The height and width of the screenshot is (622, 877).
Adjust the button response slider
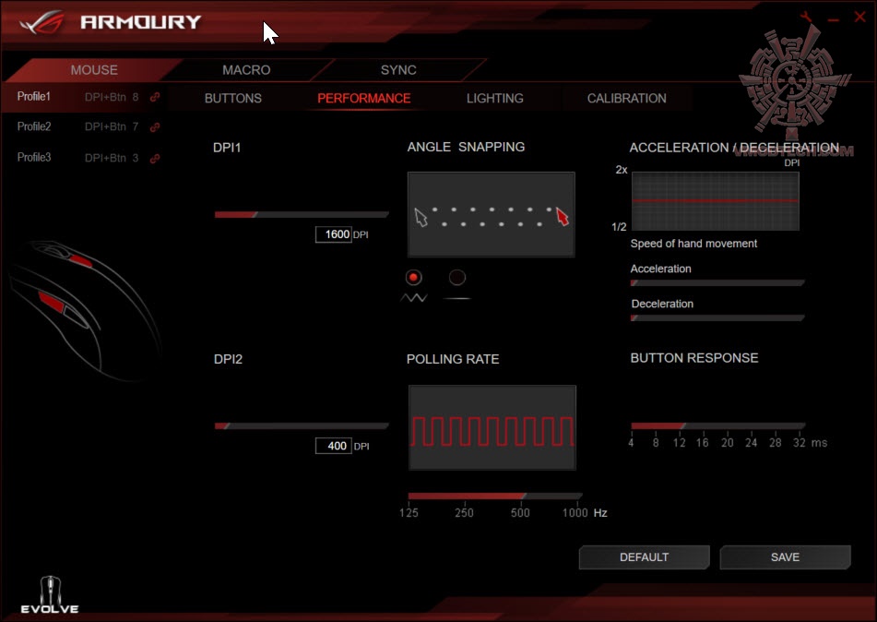[717, 426]
